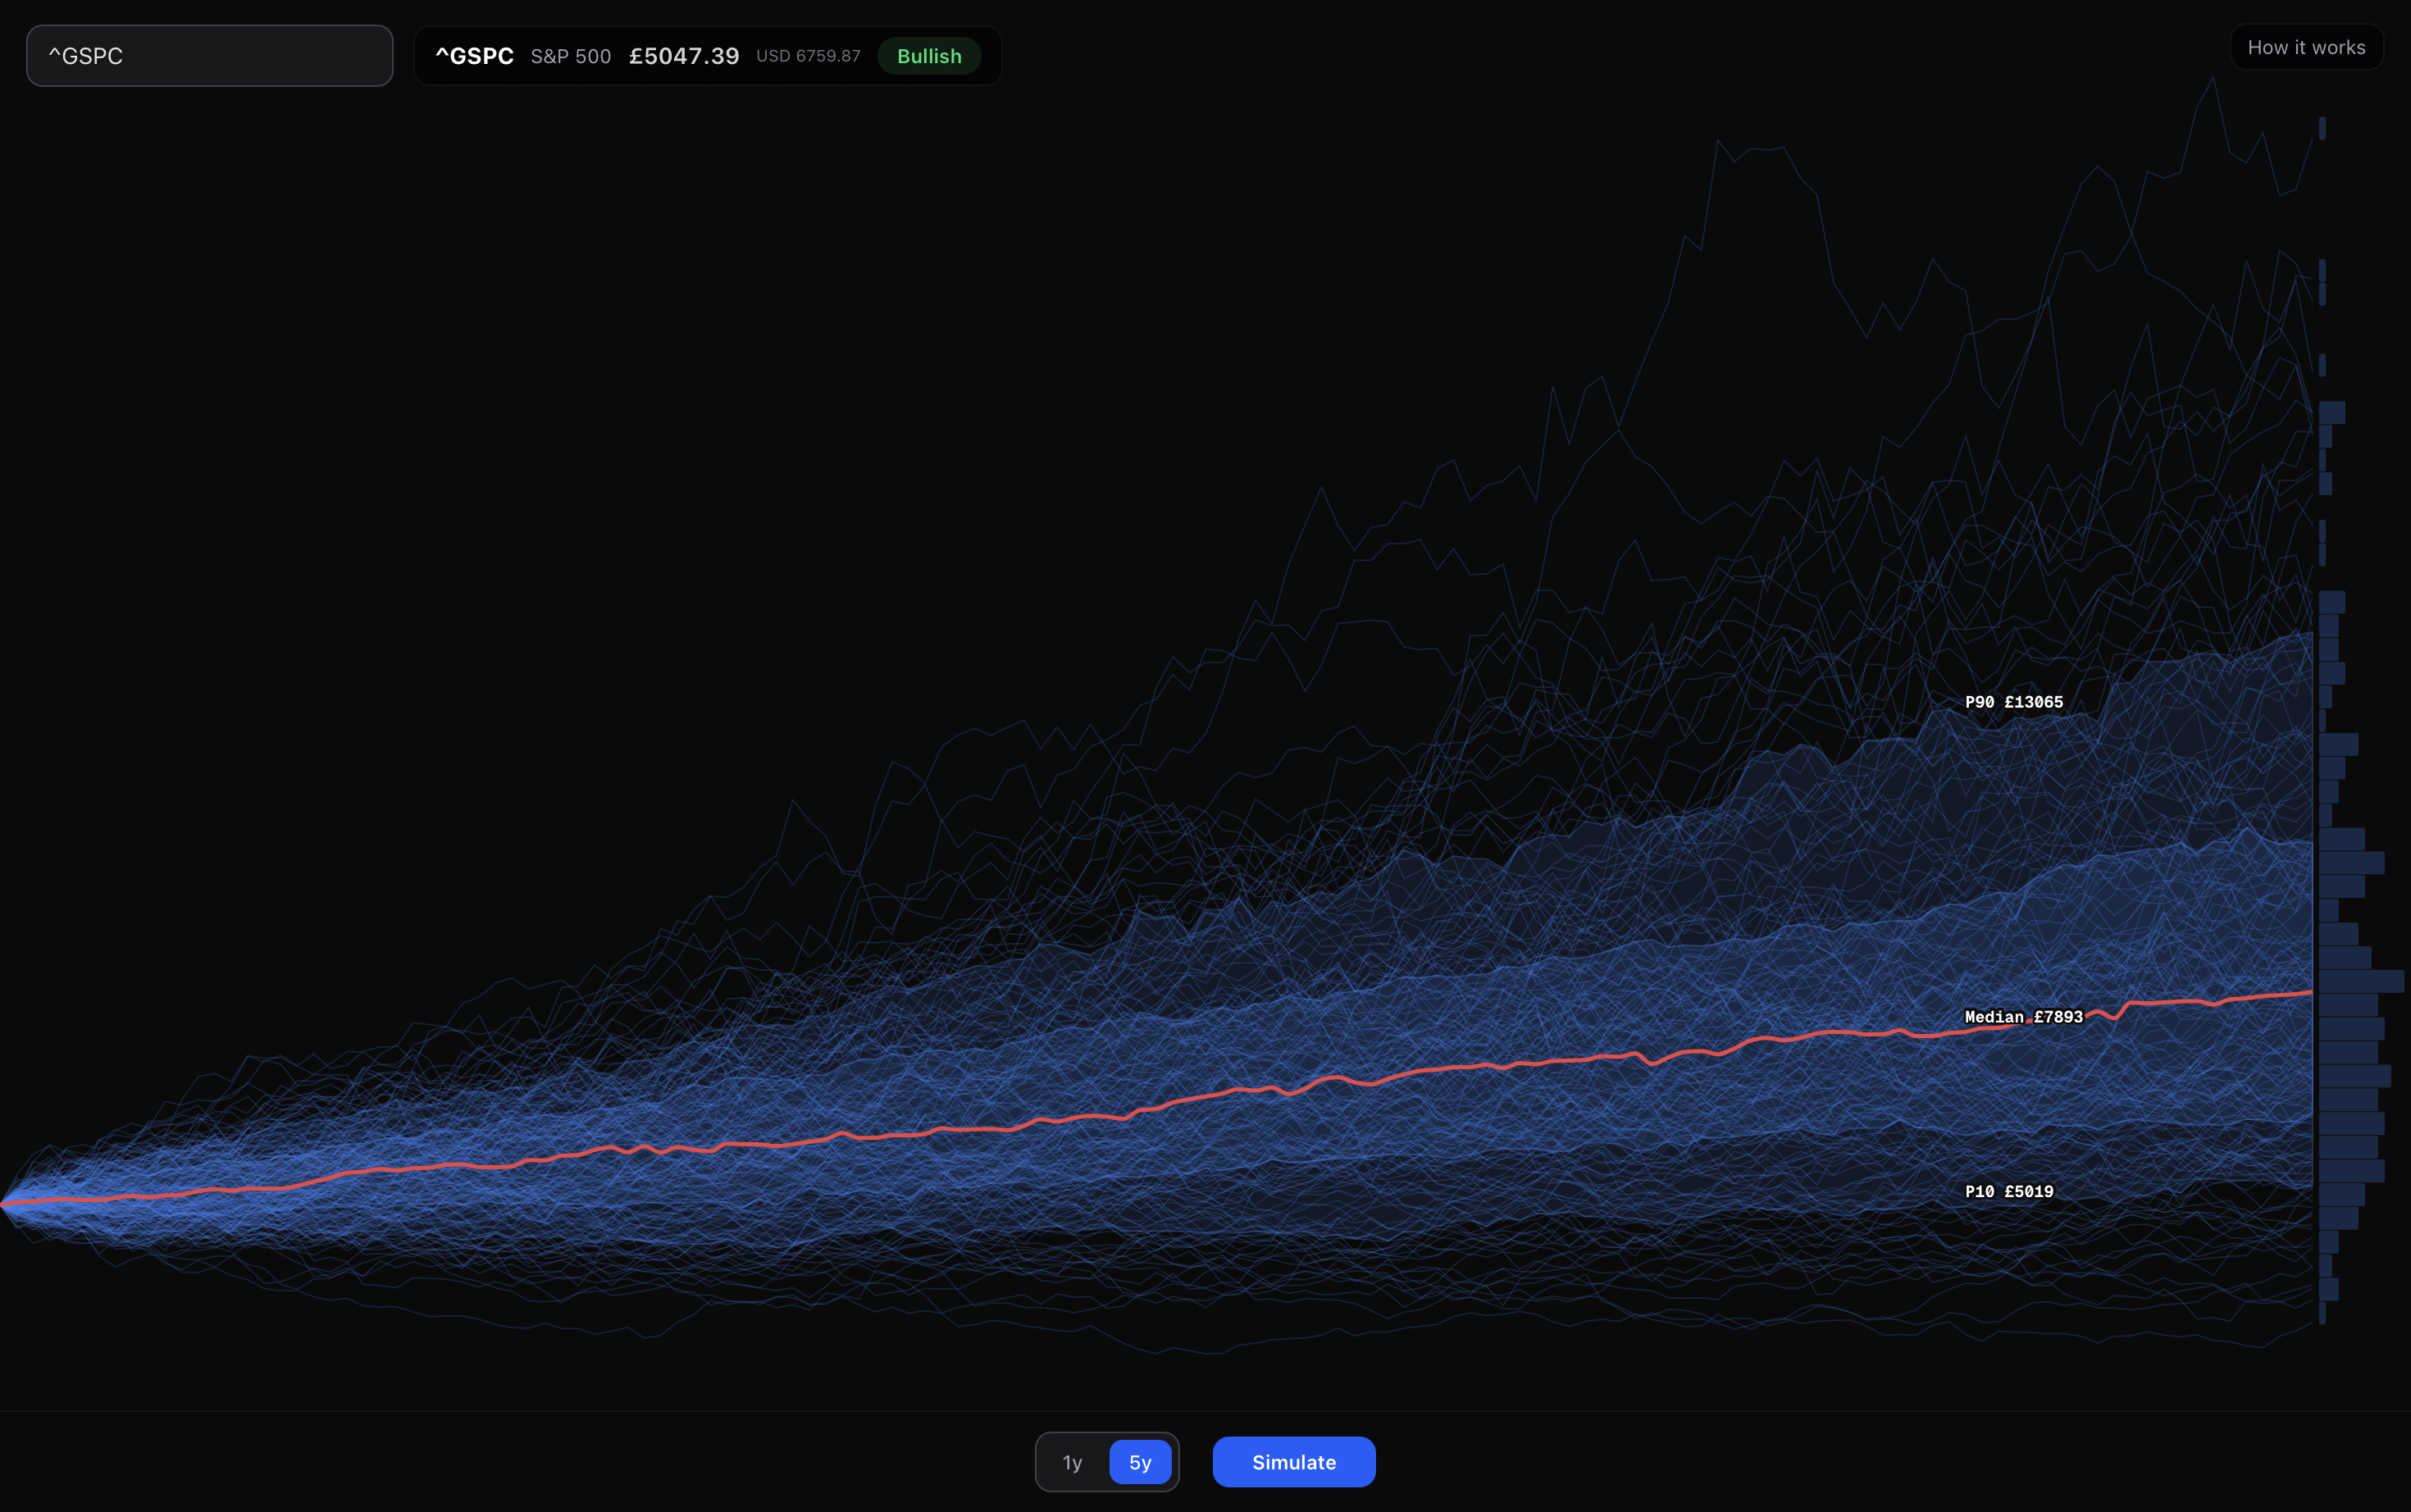Select the S&P 500 name label
The width and height of the screenshot is (2411, 1512).
pos(571,56)
